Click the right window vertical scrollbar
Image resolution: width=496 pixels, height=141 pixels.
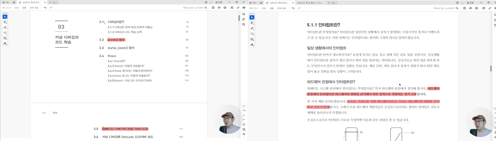tap(491, 68)
